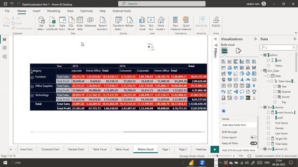Check the Quarter field checkbox
The image size is (298, 167).
(x=275, y=92)
